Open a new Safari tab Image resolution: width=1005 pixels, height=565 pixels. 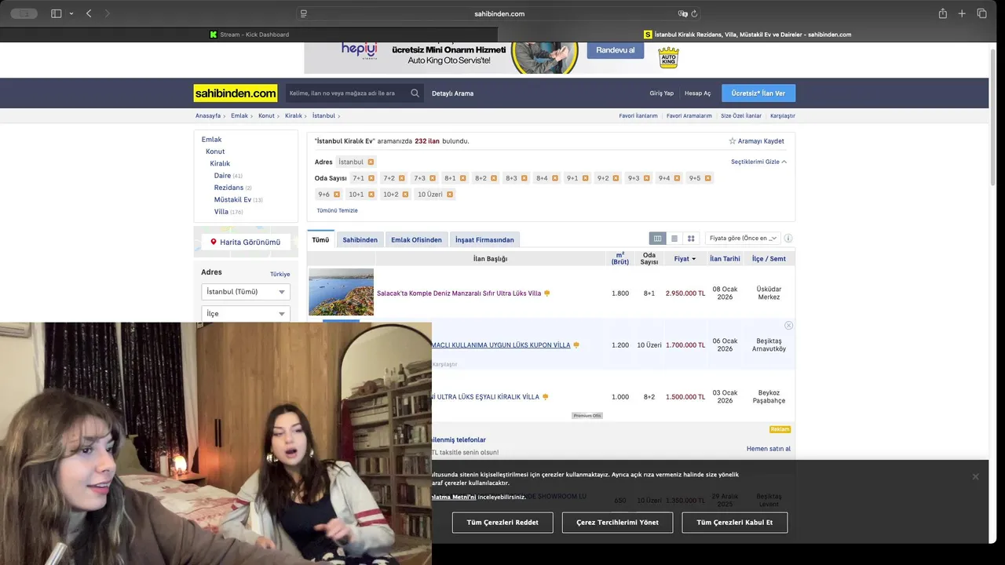coord(962,13)
